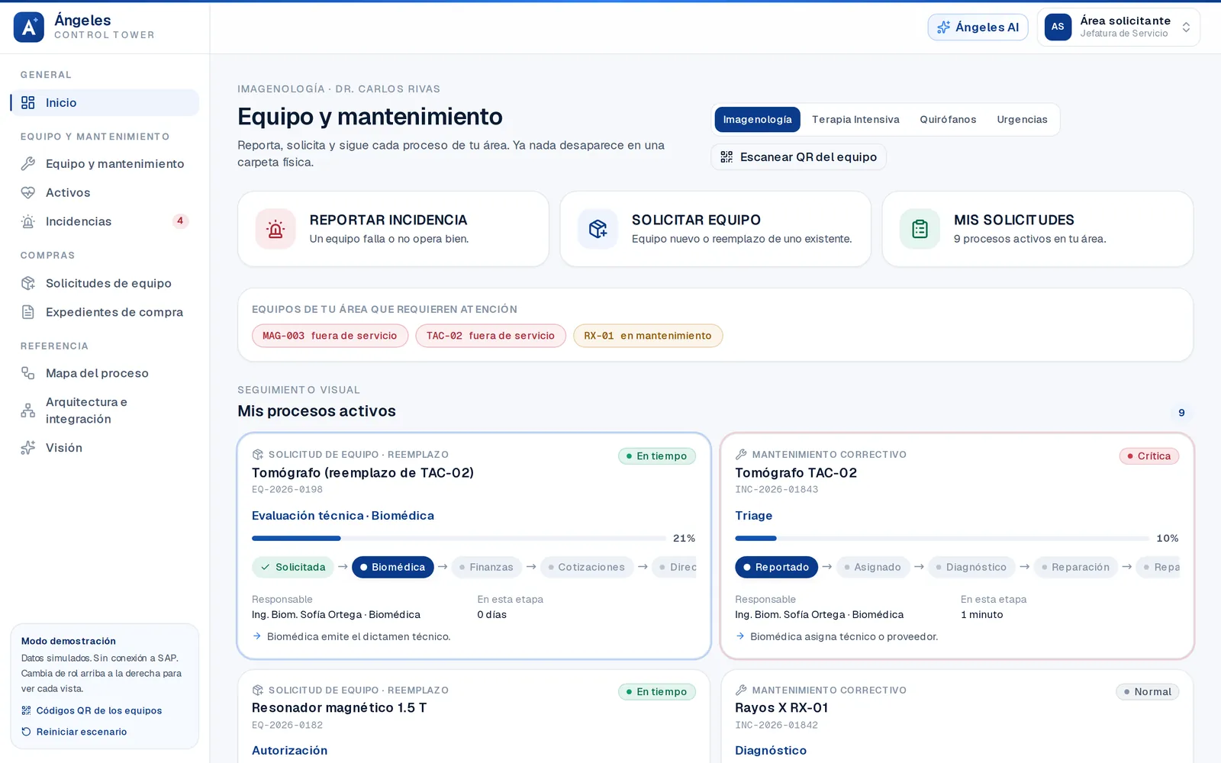Click the cube icon beside Solicitudes de equipo
The width and height of the screenshot is (1221, 763).
tap(28, 283)
